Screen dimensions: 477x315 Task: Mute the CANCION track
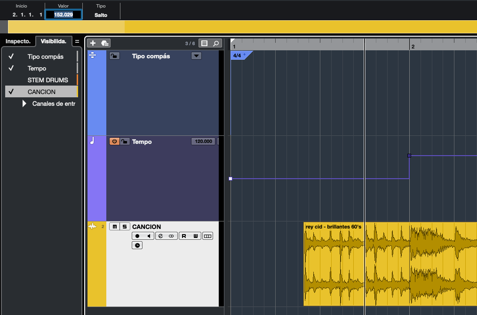(x=114, y=227)
